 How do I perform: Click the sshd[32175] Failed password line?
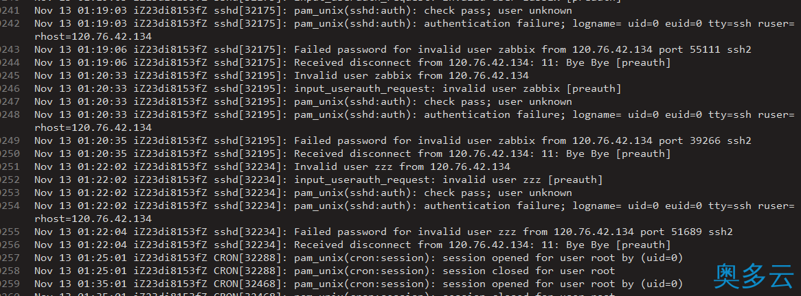click(393, 49)
